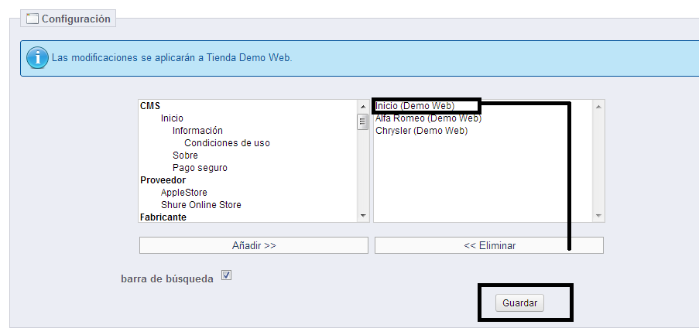Viewport: 699px width, 335px height.
Task: Select Alfa Romeo (Demo Web) entry
Action: point(428,118)
